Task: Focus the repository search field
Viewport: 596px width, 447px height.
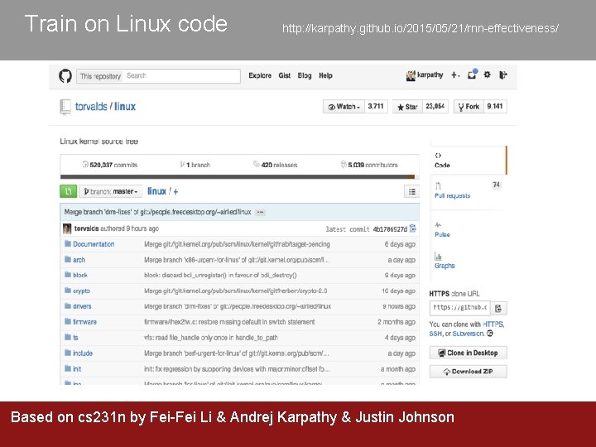Action: point(181,76)
